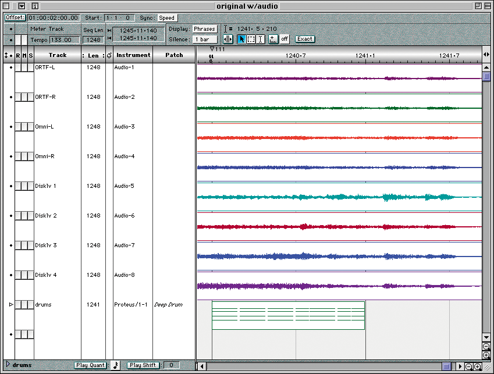Click the info icon in the title bar
The height and width of the screenshot is (374, 494).
point(35,6)
